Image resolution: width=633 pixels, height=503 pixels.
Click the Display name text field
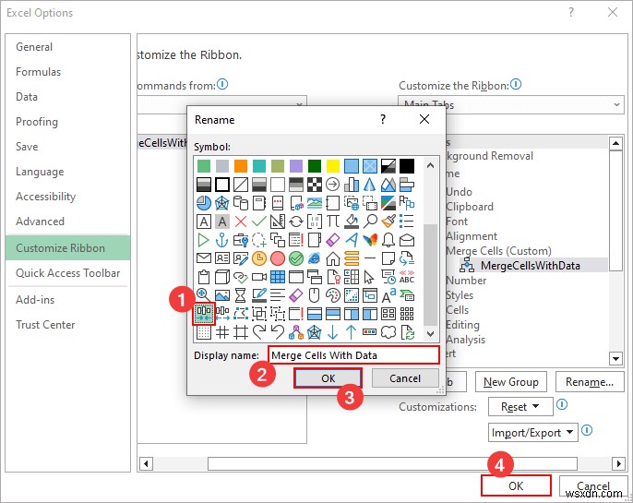[x=353, y=355]
